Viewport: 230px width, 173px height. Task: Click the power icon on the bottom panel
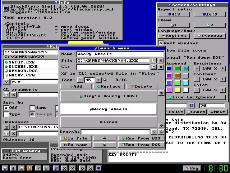click(82, 168)
